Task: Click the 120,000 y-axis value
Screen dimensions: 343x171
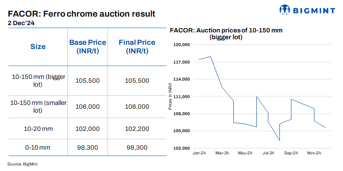Action: (182, 45)
